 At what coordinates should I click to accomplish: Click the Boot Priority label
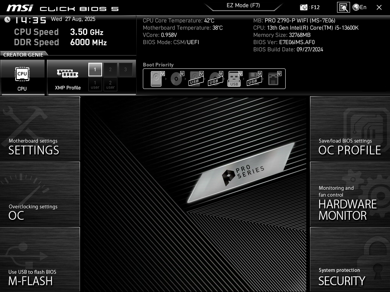point(158,65)
